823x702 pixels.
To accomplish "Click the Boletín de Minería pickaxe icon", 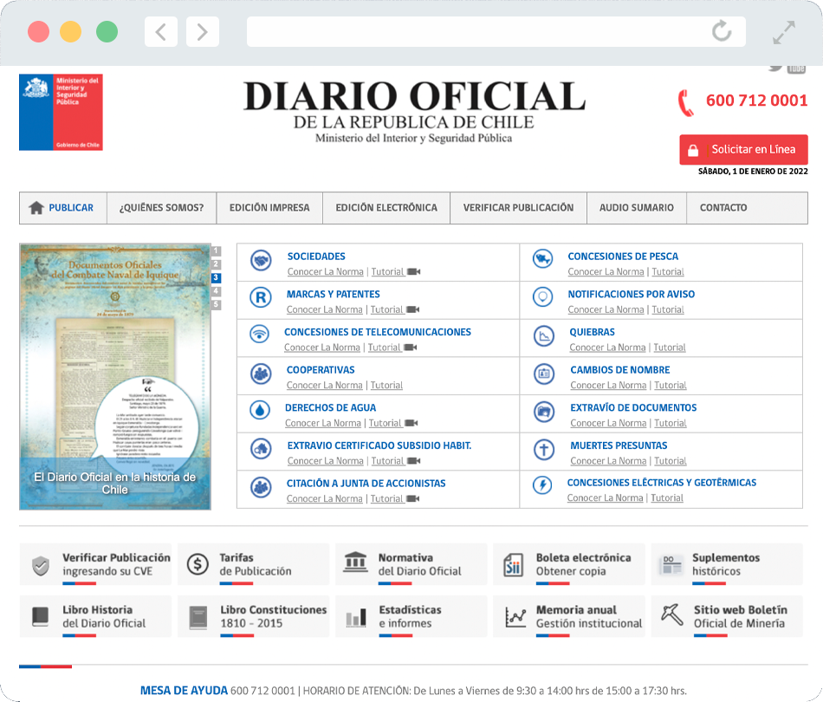I will tap(672, 614).
